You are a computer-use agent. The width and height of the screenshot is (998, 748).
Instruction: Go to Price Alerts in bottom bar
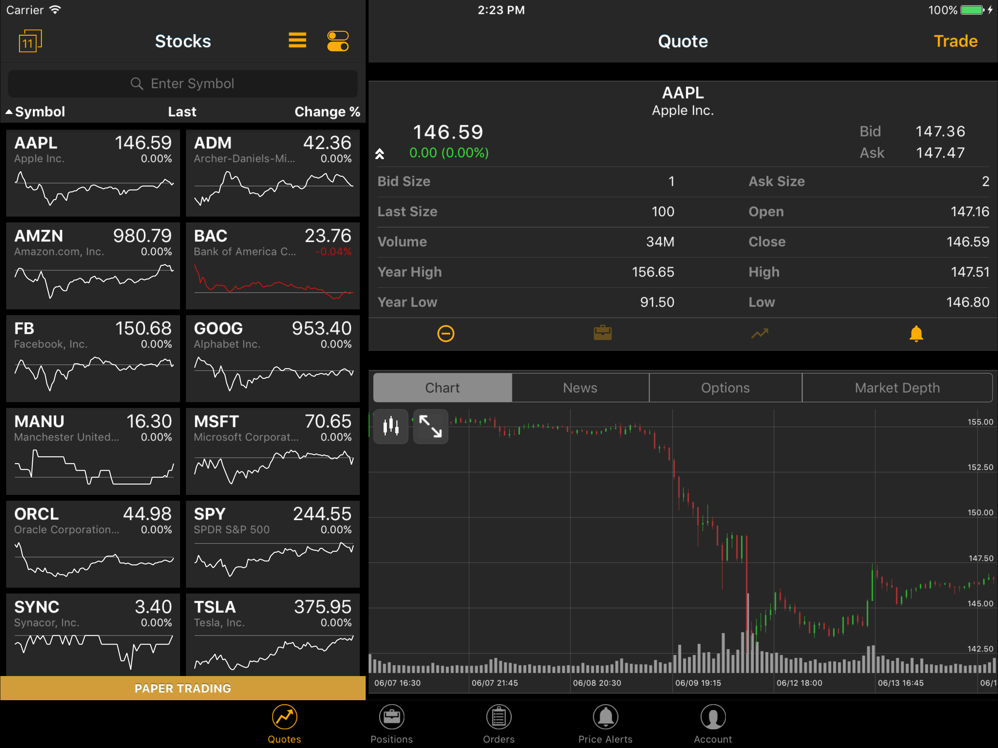coord(605,724)
